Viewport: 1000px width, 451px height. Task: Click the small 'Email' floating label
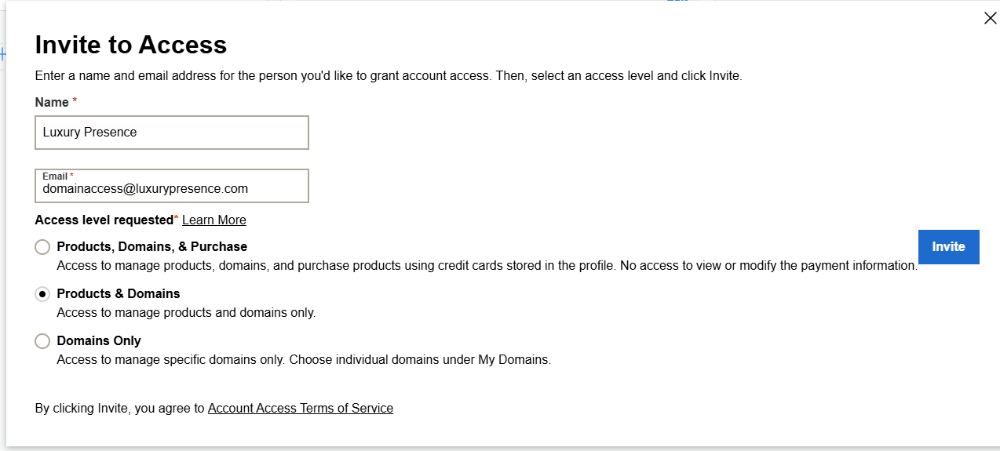pos(55,176)
